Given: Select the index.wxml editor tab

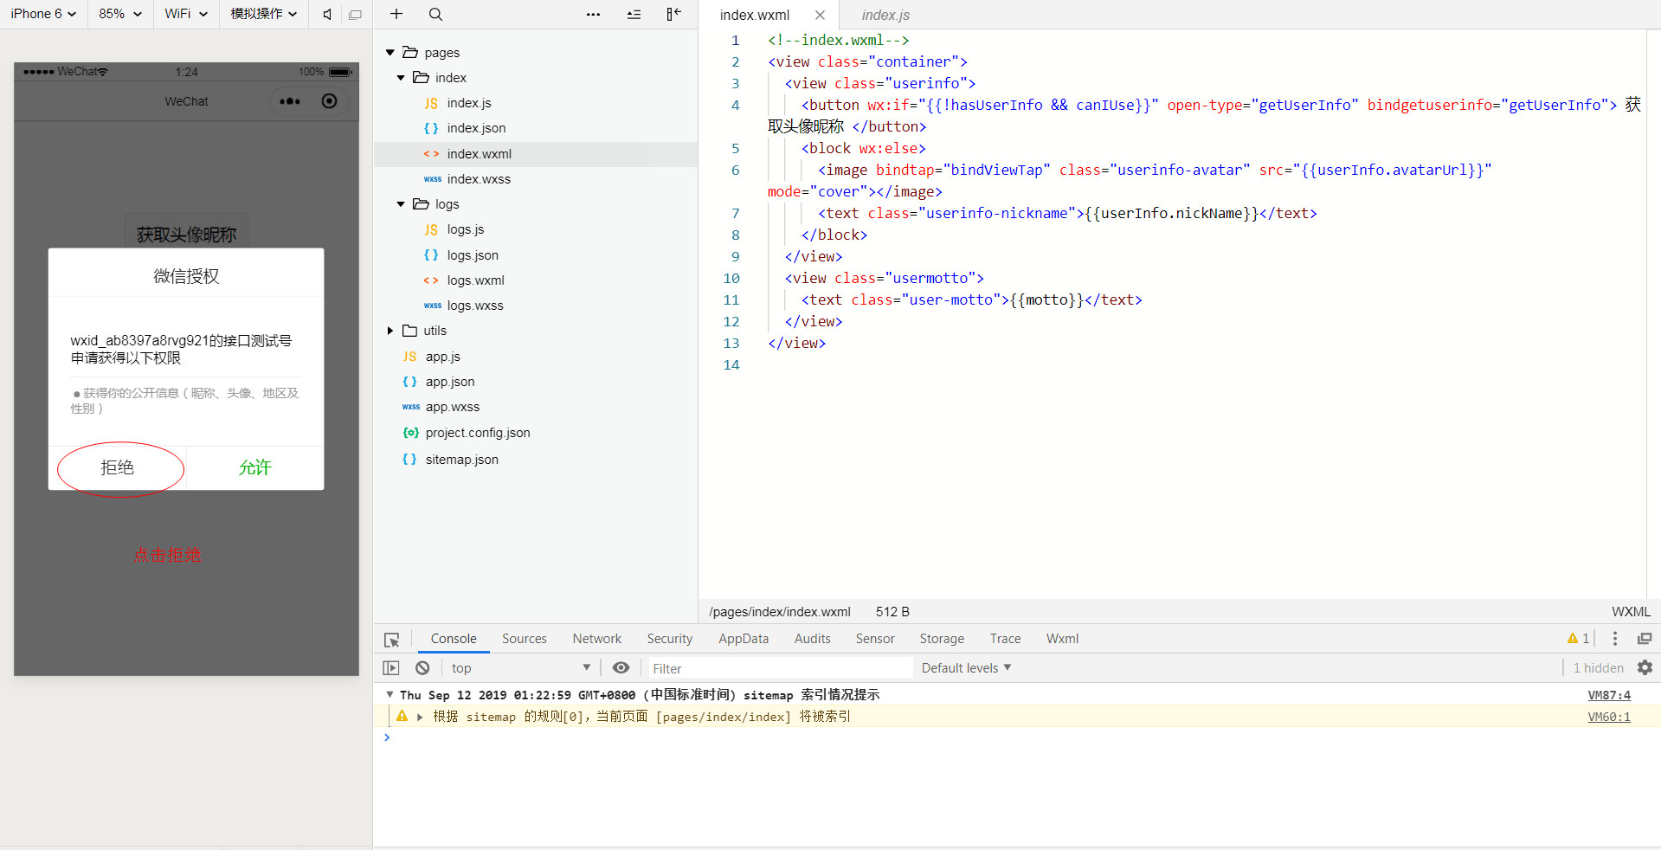Looking at the screenshot, I should point(755,15).
